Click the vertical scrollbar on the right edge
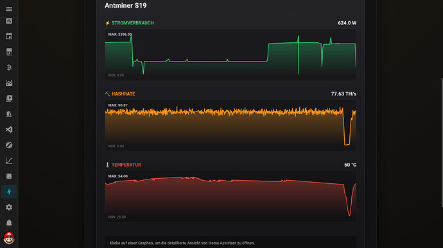443x248 pixels. pyautogui.click(x=442, y=142)
